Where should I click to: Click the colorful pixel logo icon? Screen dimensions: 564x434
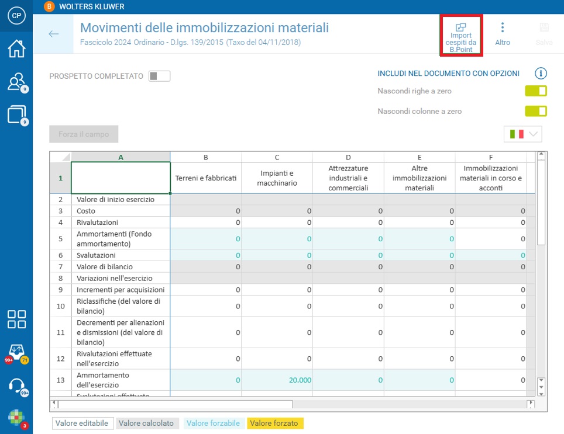point(16,418)
